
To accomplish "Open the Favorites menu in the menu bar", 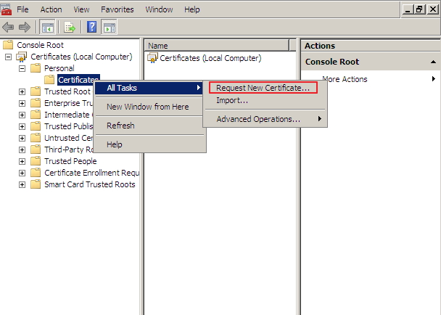I will [117, 9].
